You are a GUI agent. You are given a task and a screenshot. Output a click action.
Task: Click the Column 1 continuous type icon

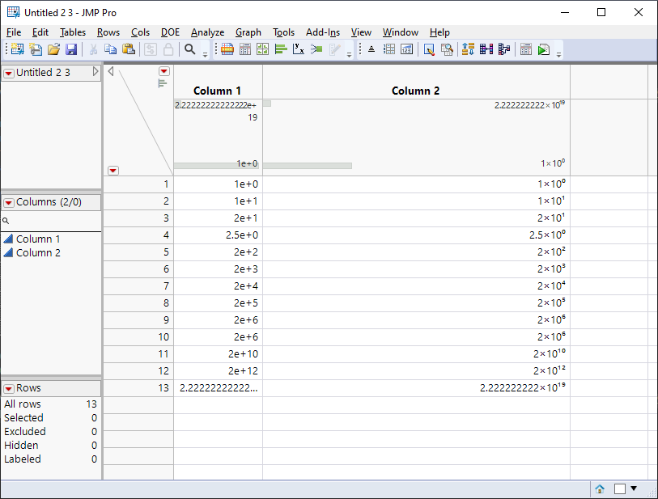tap(8, 239)
